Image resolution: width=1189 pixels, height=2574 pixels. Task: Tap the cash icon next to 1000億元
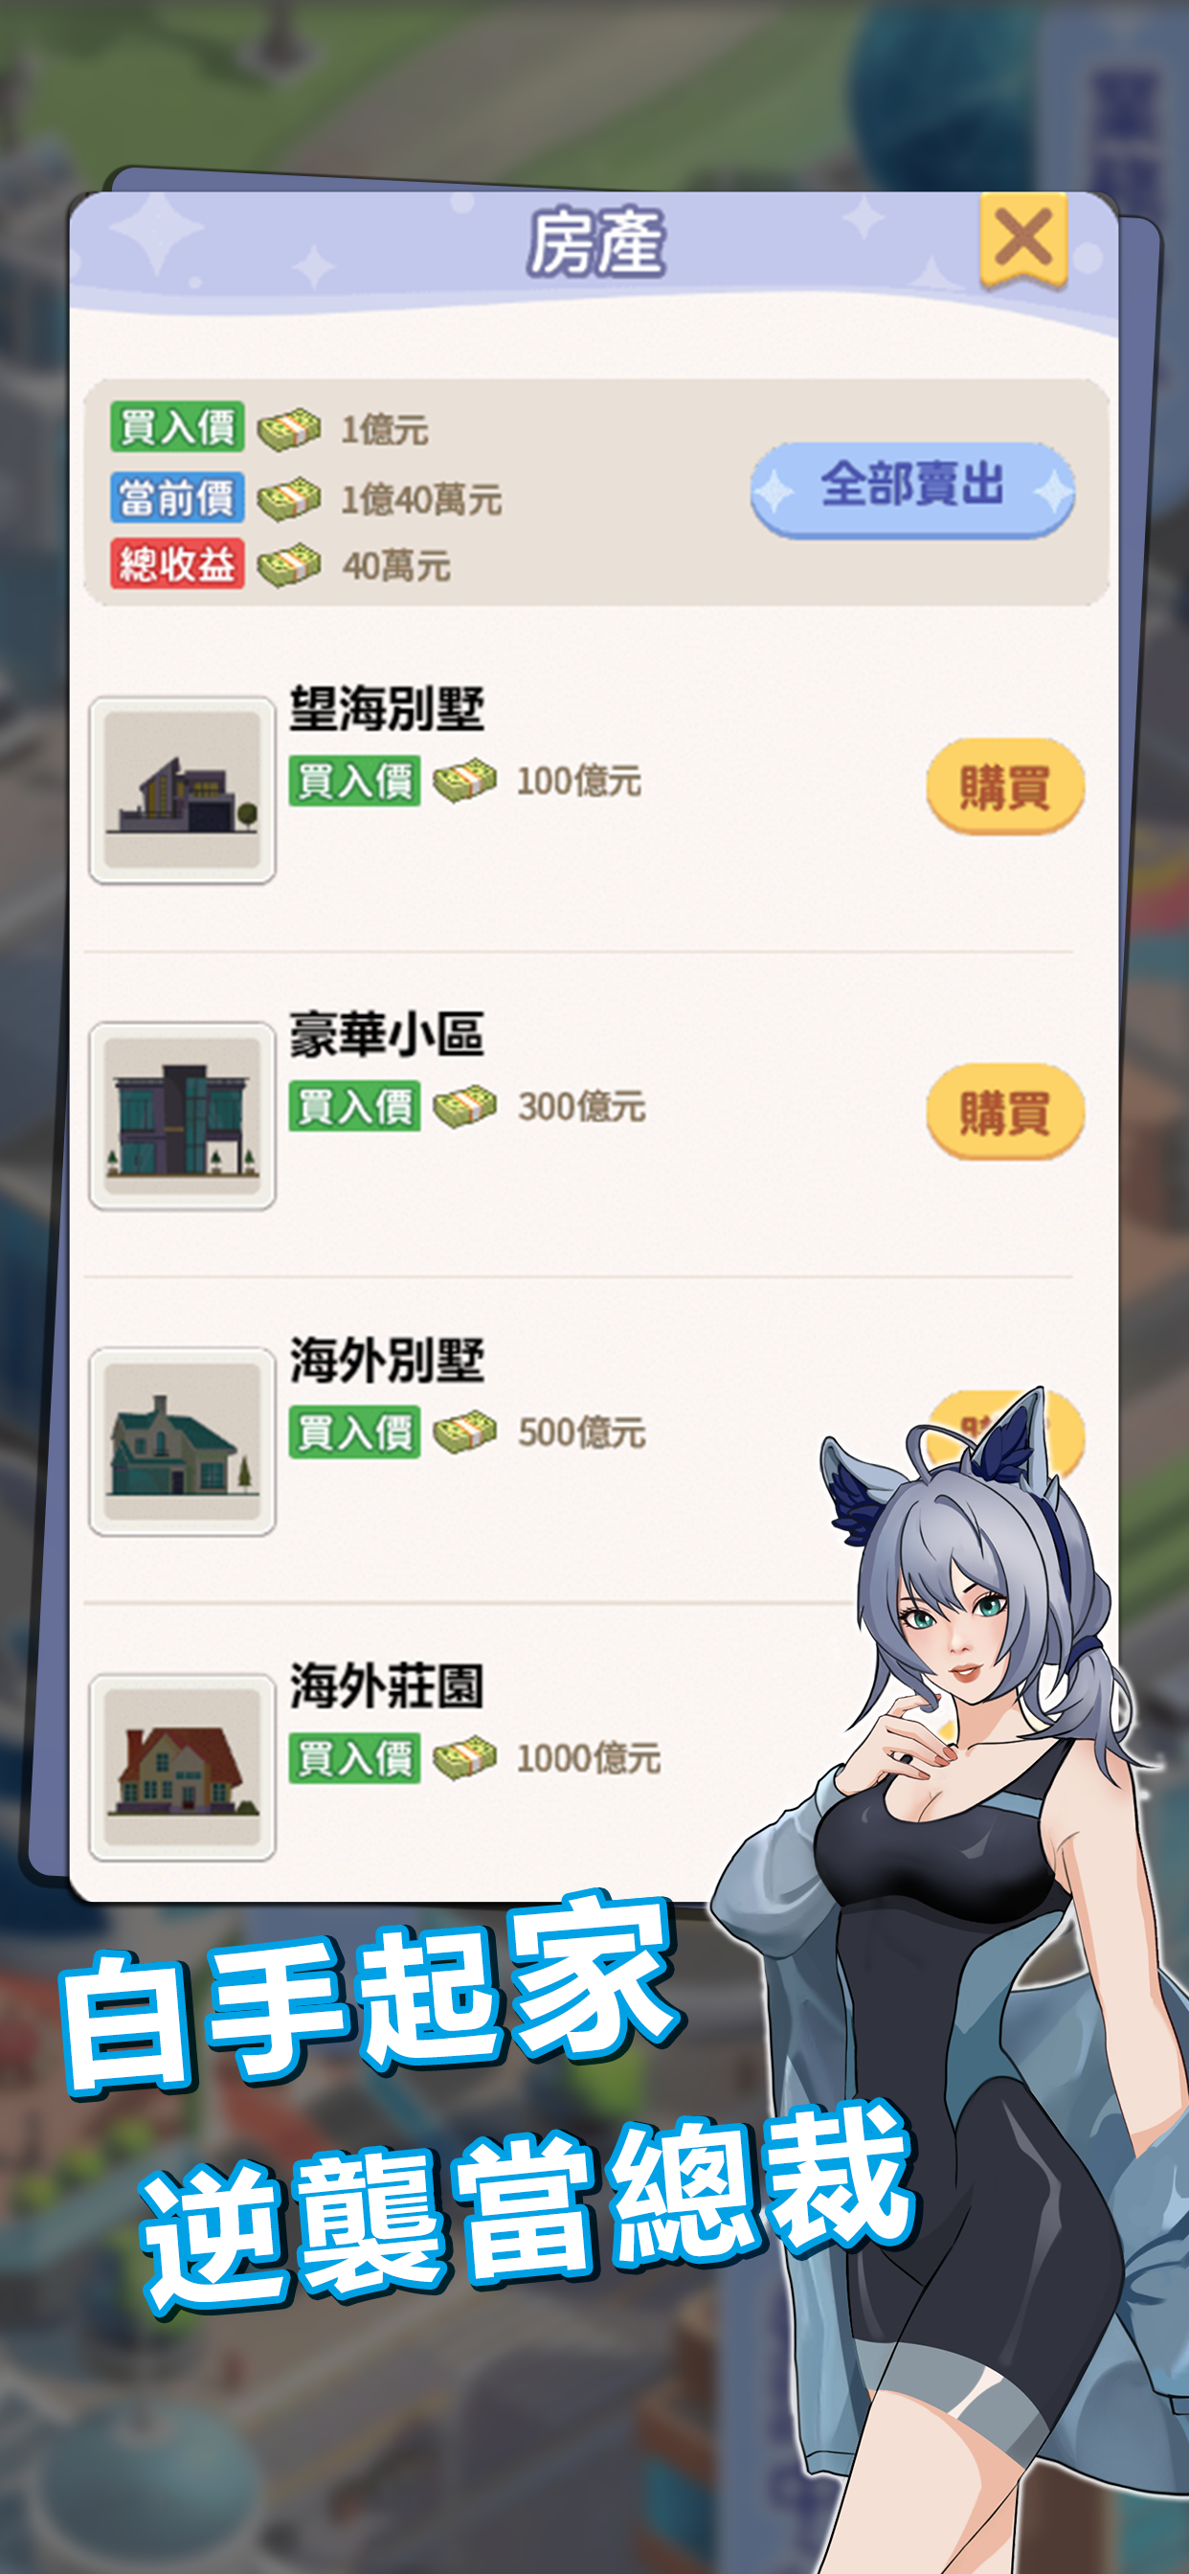click(464, 1757)
